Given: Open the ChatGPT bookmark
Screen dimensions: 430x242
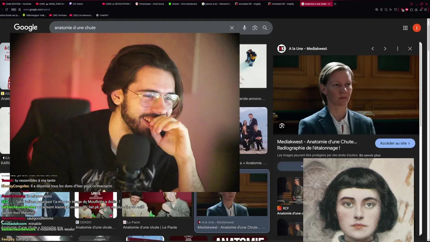Looking at the screenshot, I should pos(102,15).
